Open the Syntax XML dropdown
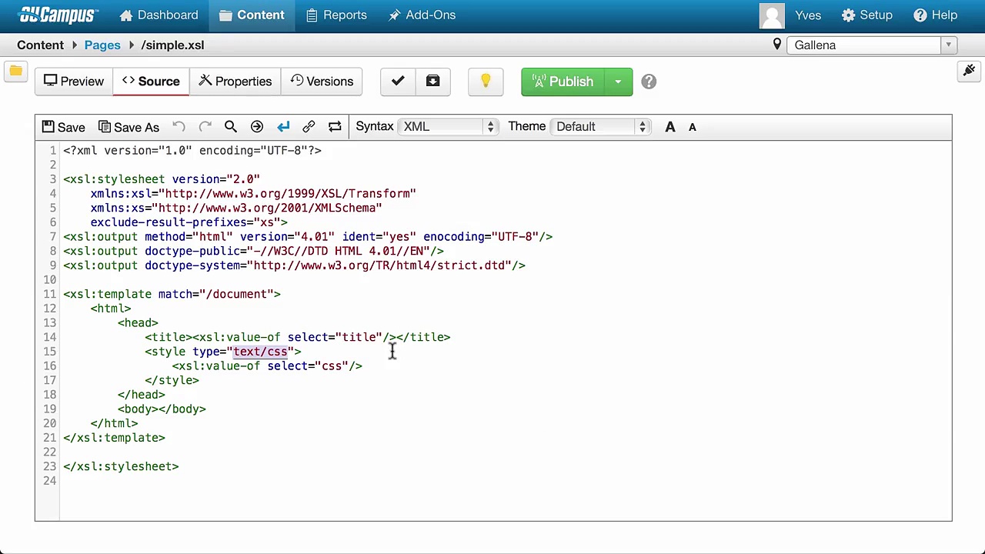Image resolution: width=985 pixels, height=554 pixels. coord(449,127)
